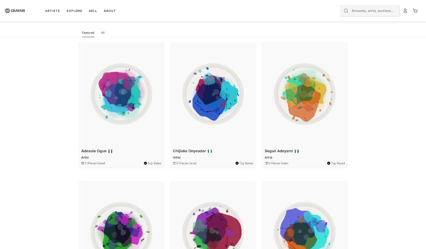Go to the Sell page

[93, 11]
